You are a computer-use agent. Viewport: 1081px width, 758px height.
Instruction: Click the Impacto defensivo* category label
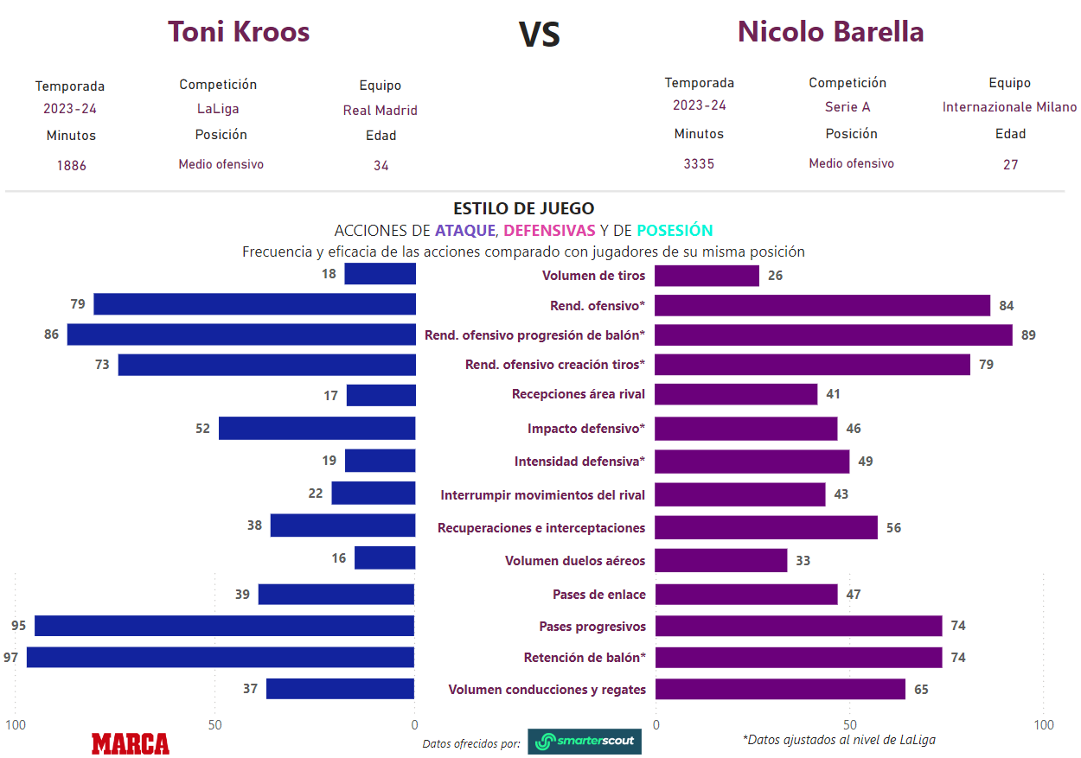[586, 429]
